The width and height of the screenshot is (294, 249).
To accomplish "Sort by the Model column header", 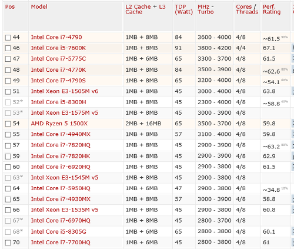I will coord(39,7).
